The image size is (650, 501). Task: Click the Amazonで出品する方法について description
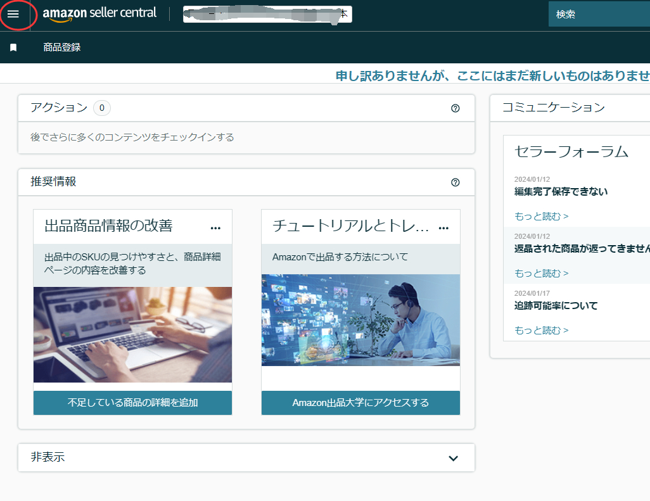point(340,257)
